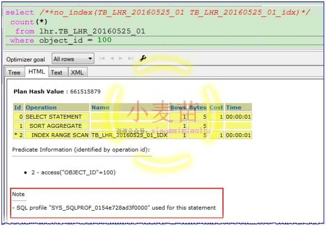Screen dimensions: 326x229
Task: Open the Optimizer goal dropdown
Action: pyautogui.click(x=73, y=59)
